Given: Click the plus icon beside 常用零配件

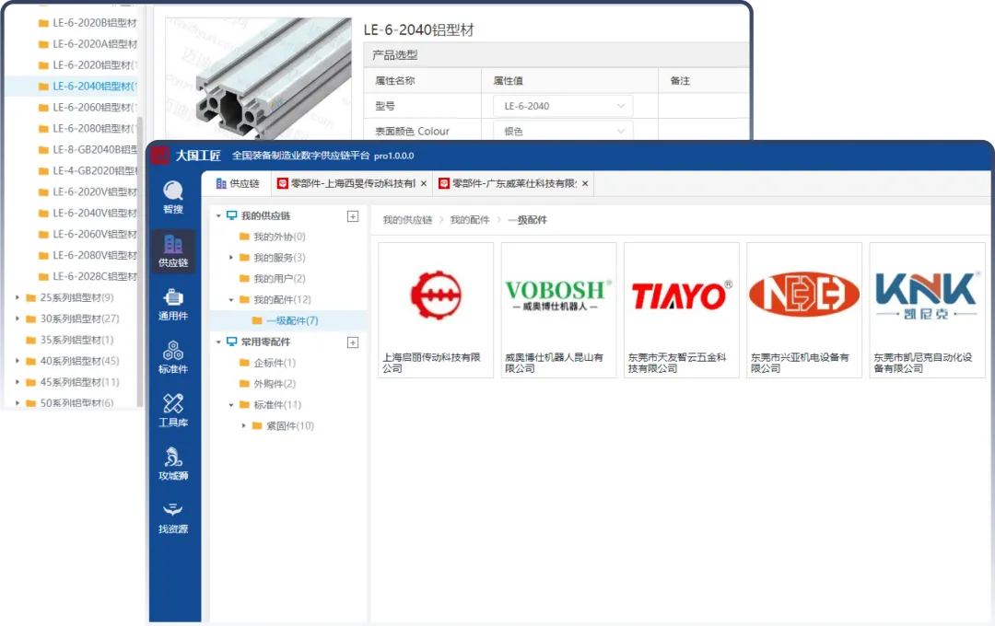Looking at the screenshot, I should [x=353, y=342].
